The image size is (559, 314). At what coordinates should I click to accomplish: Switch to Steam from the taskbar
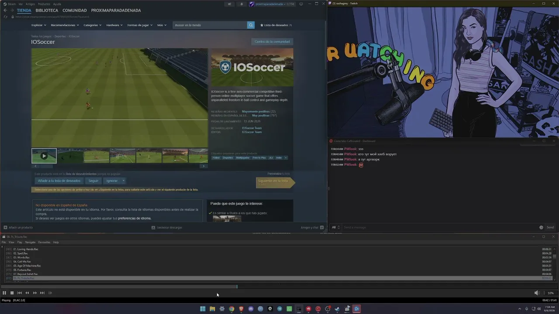tap(337, 309)
